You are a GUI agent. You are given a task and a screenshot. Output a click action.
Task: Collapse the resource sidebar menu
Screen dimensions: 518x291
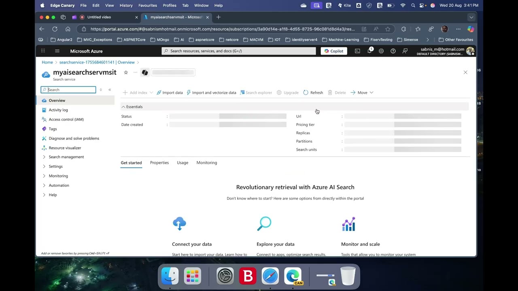click(x=110, y=90)
